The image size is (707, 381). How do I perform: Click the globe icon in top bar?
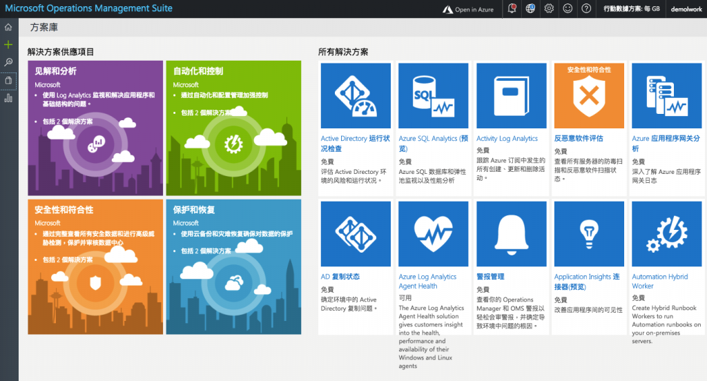[x=530, y=8]
